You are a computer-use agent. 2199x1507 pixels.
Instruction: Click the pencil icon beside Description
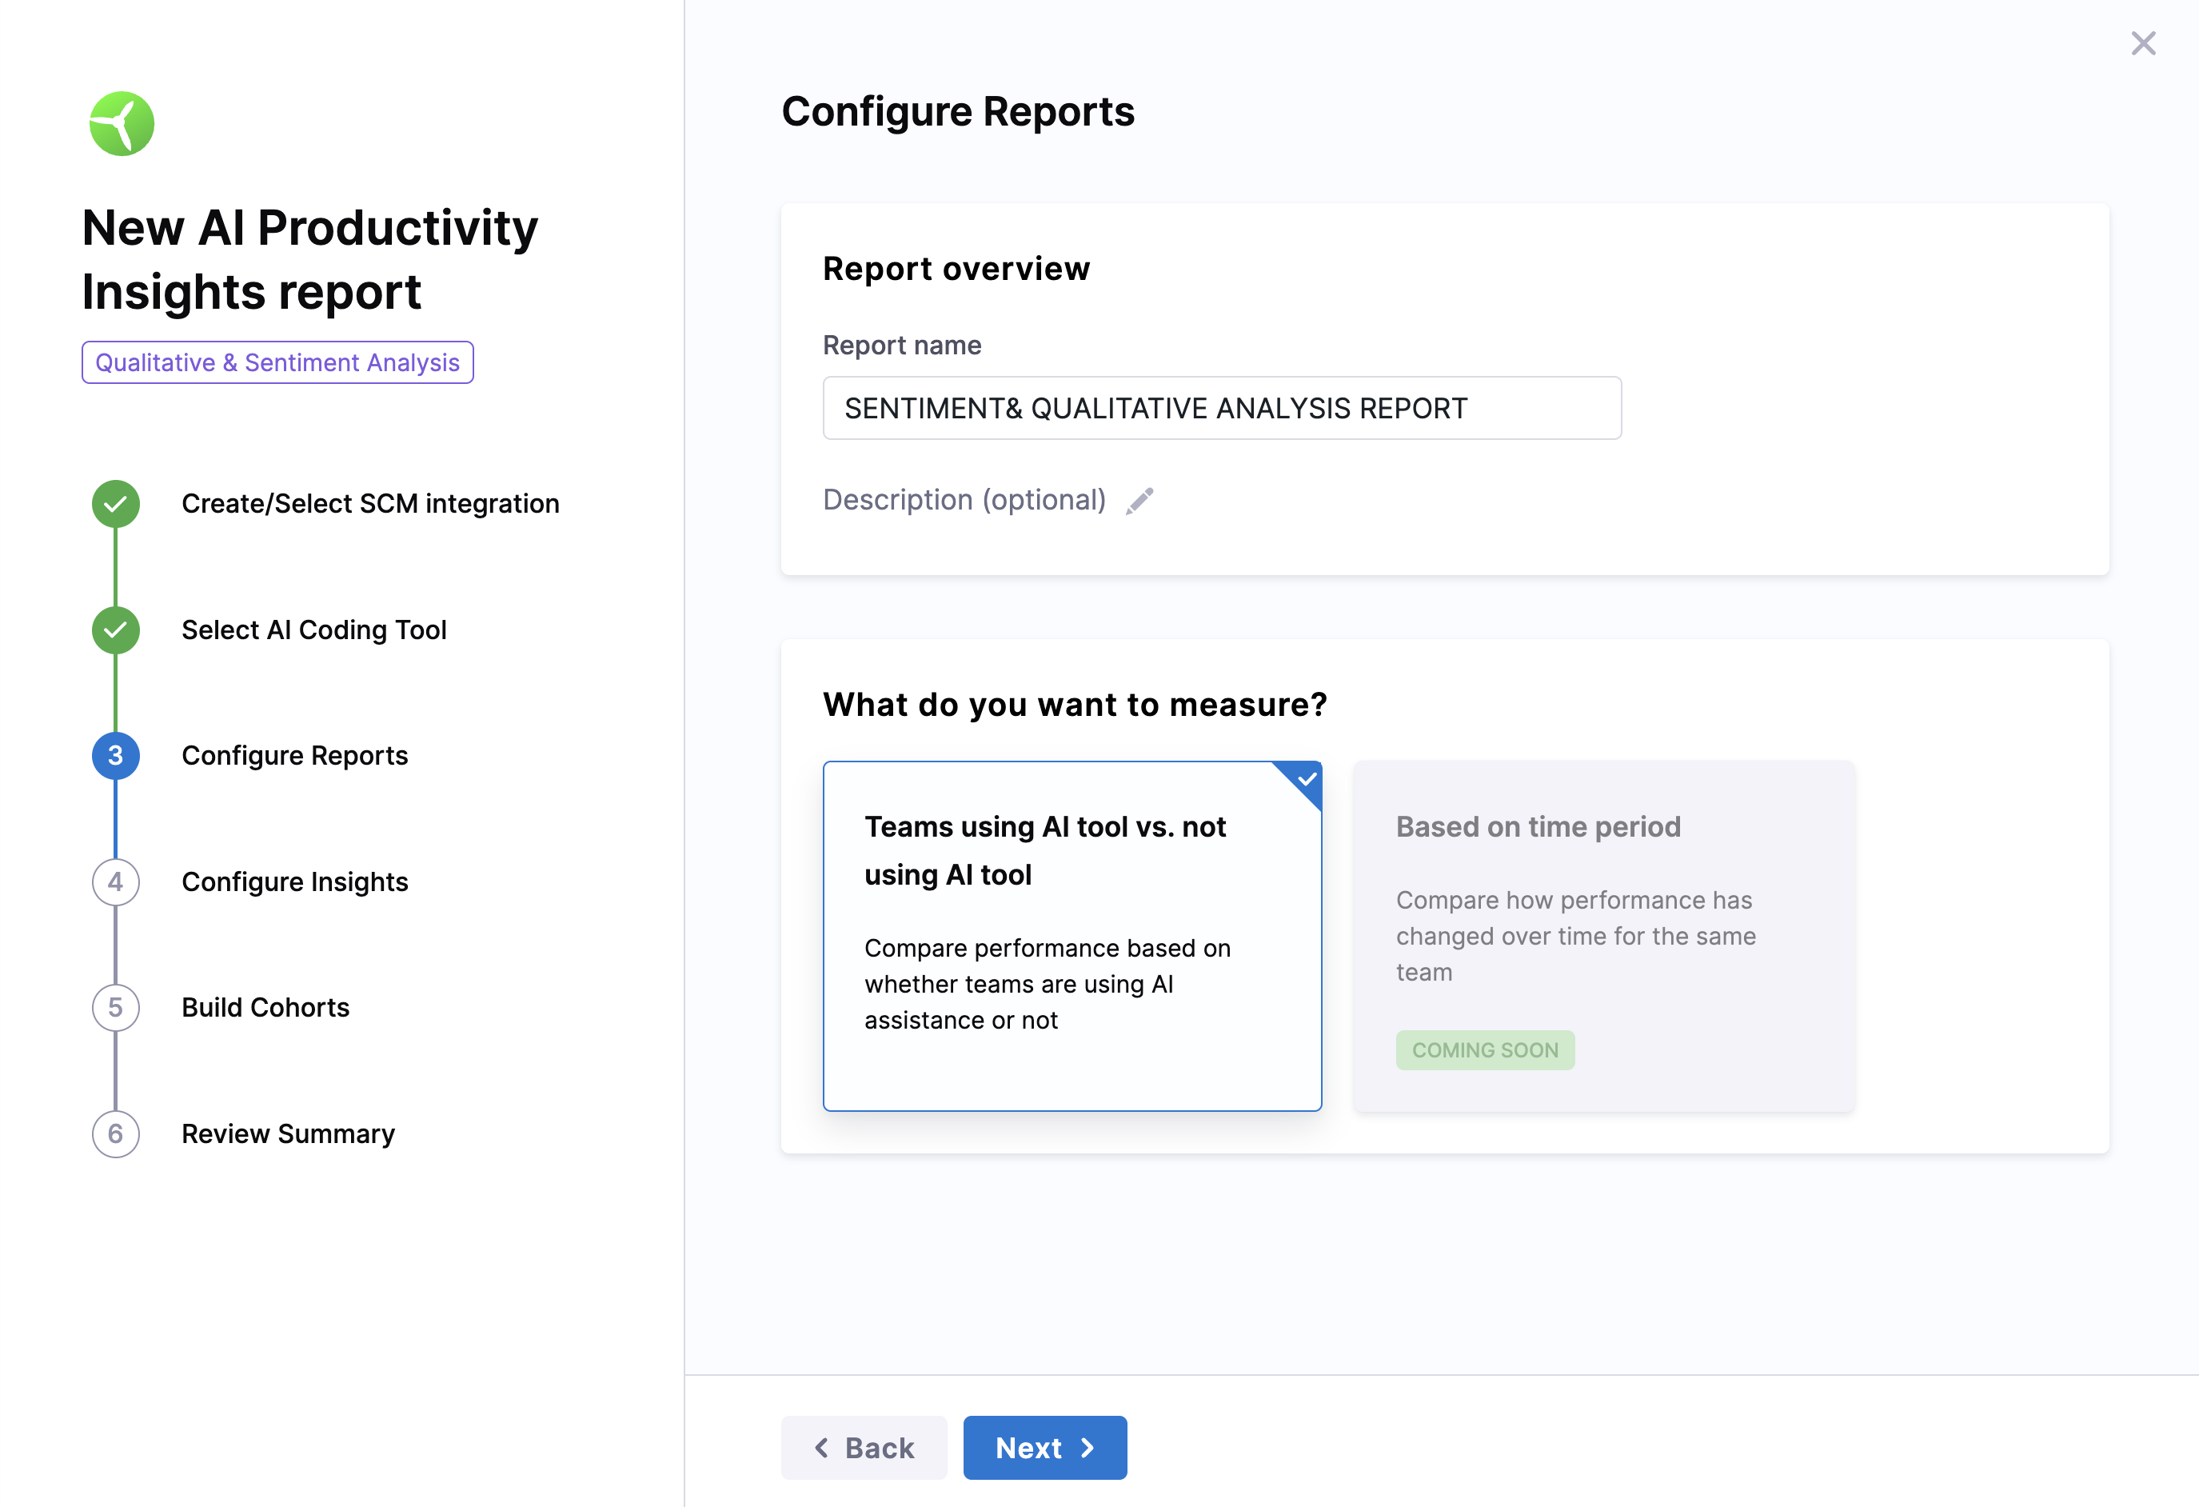click(1139, 501)
